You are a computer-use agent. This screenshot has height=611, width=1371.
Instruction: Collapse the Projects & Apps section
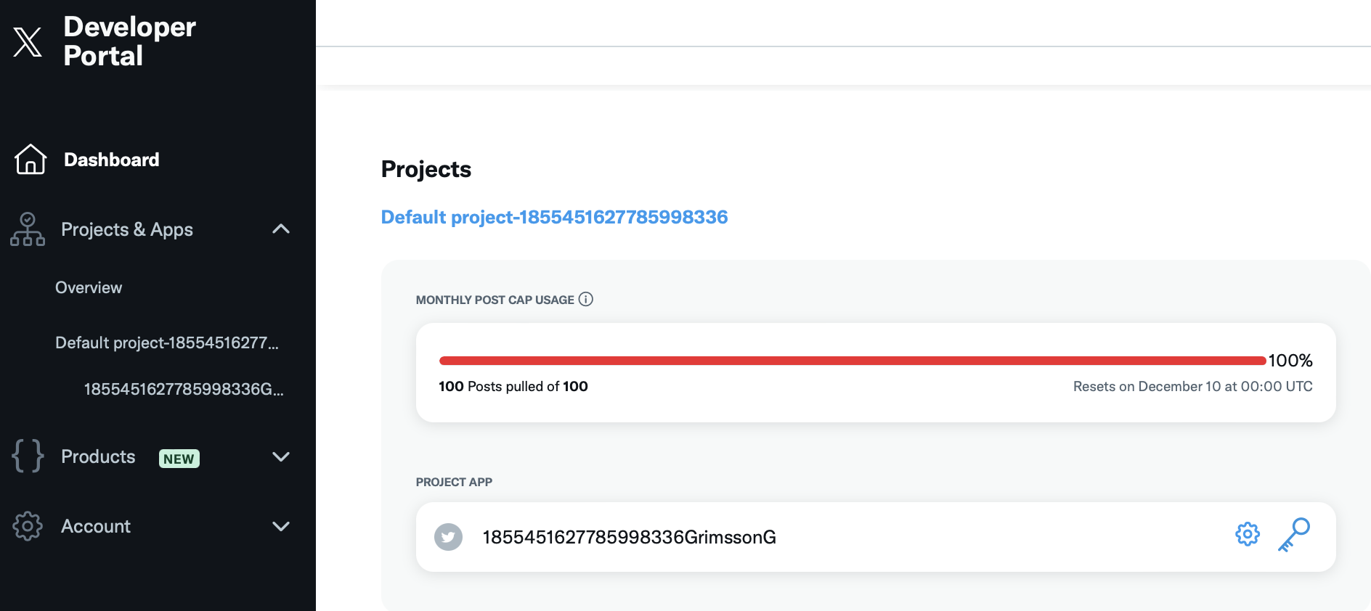(x=280, y=229)
